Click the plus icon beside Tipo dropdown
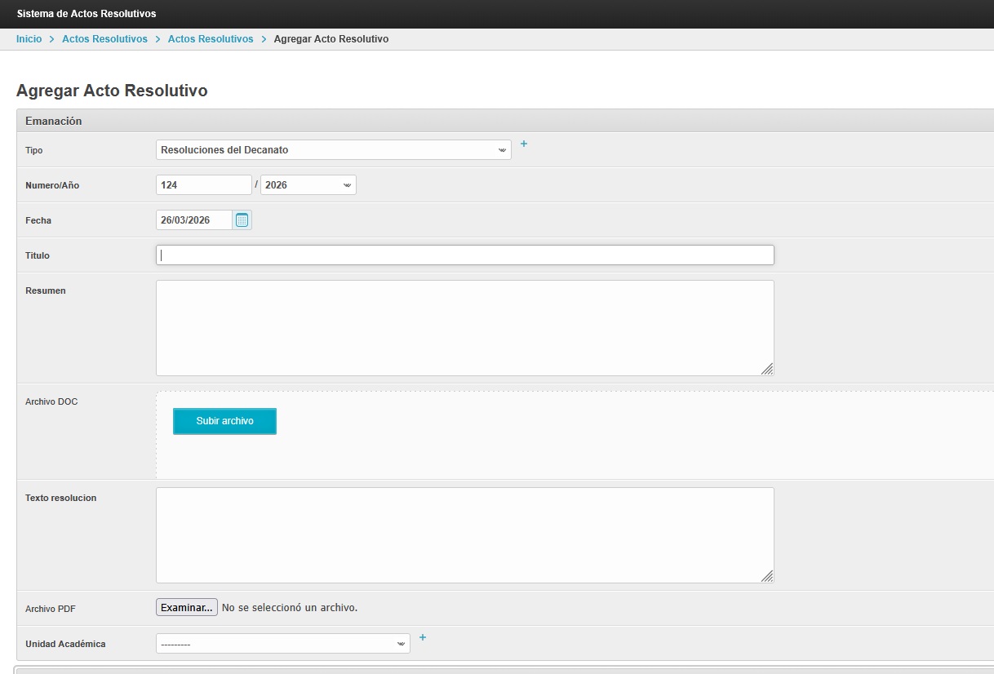994x674 pixels. [x=524, y=144]
